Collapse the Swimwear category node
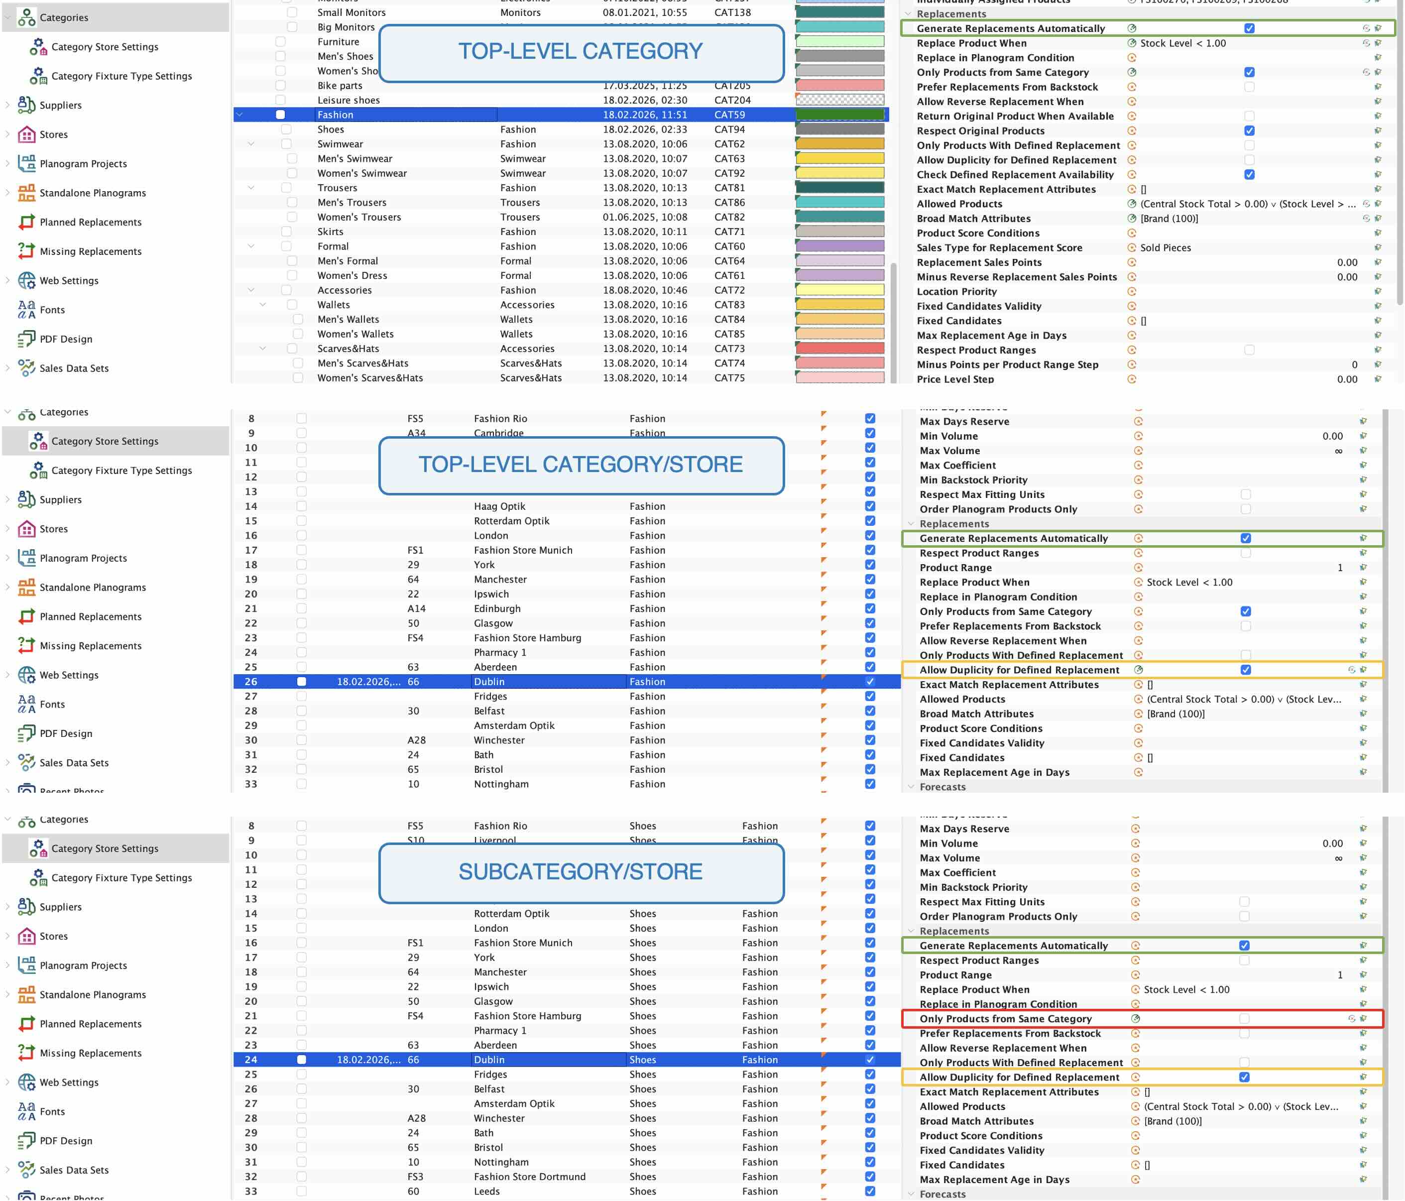 pyautogui.click(x=251, y=144)
